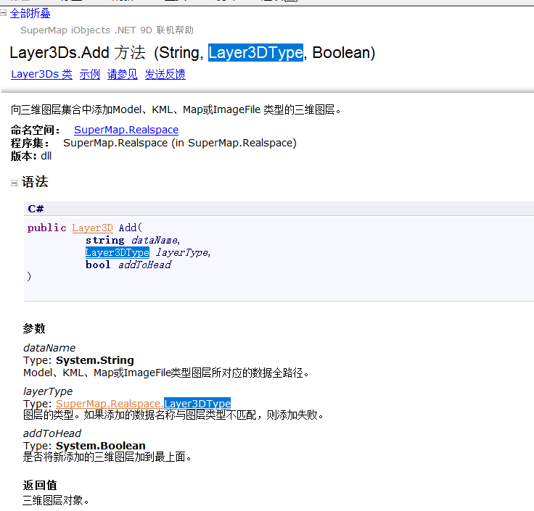Screen dimensions: 534x511
Task: Click the dataName parameter name
Action: point(49,348)
